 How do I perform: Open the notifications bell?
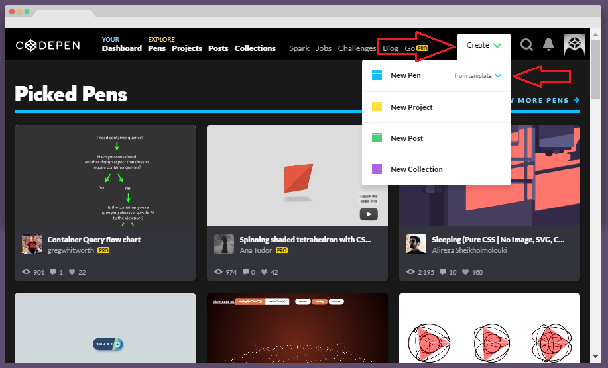548,45
